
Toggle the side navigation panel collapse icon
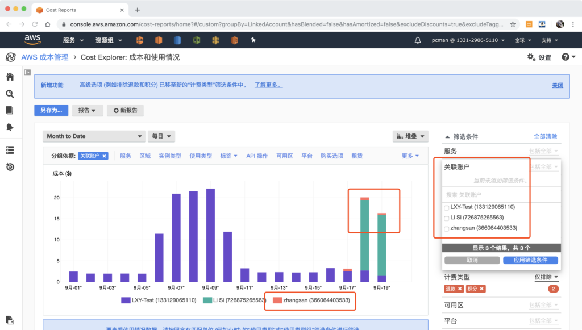(27, 72)
